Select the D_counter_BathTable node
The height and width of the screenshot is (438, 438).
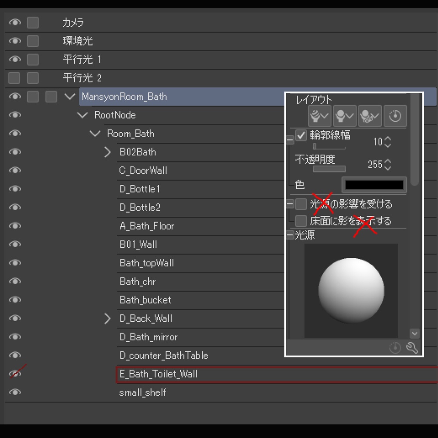[164, 355]
